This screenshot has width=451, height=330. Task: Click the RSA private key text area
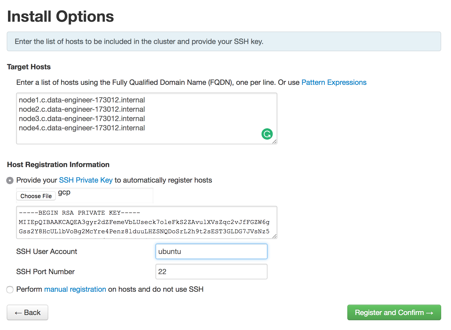pyautogui.click(x=146, y=222)
